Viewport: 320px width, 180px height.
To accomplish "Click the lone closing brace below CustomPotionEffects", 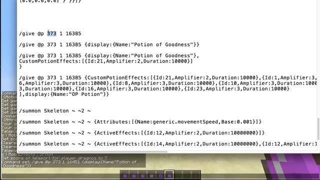I will 20,66.
